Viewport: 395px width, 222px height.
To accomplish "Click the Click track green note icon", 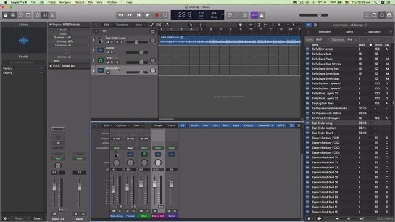I will click(100, 60).
